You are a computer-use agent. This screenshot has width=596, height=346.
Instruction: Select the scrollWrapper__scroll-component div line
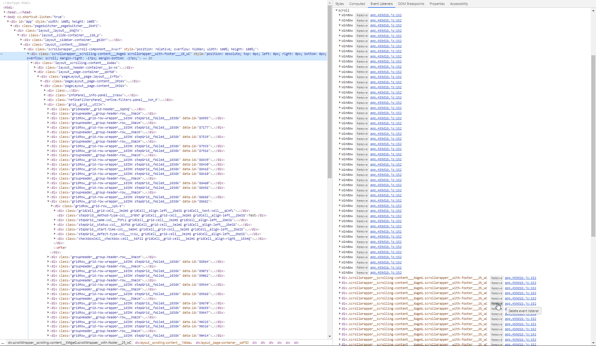coord(142,49)
